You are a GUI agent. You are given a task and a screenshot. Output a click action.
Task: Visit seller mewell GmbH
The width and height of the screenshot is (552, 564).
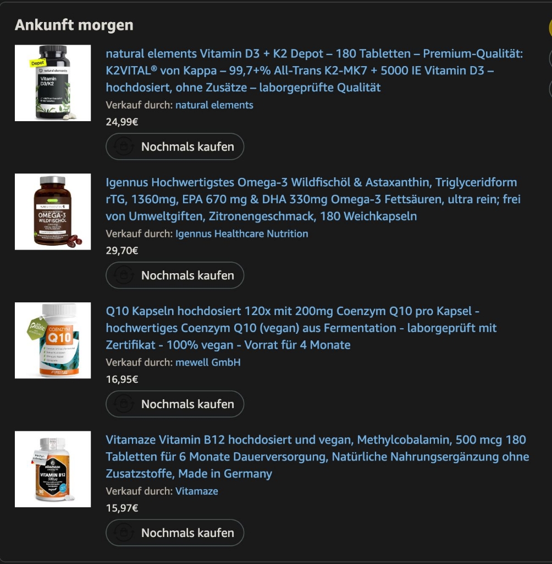[208, 362]
